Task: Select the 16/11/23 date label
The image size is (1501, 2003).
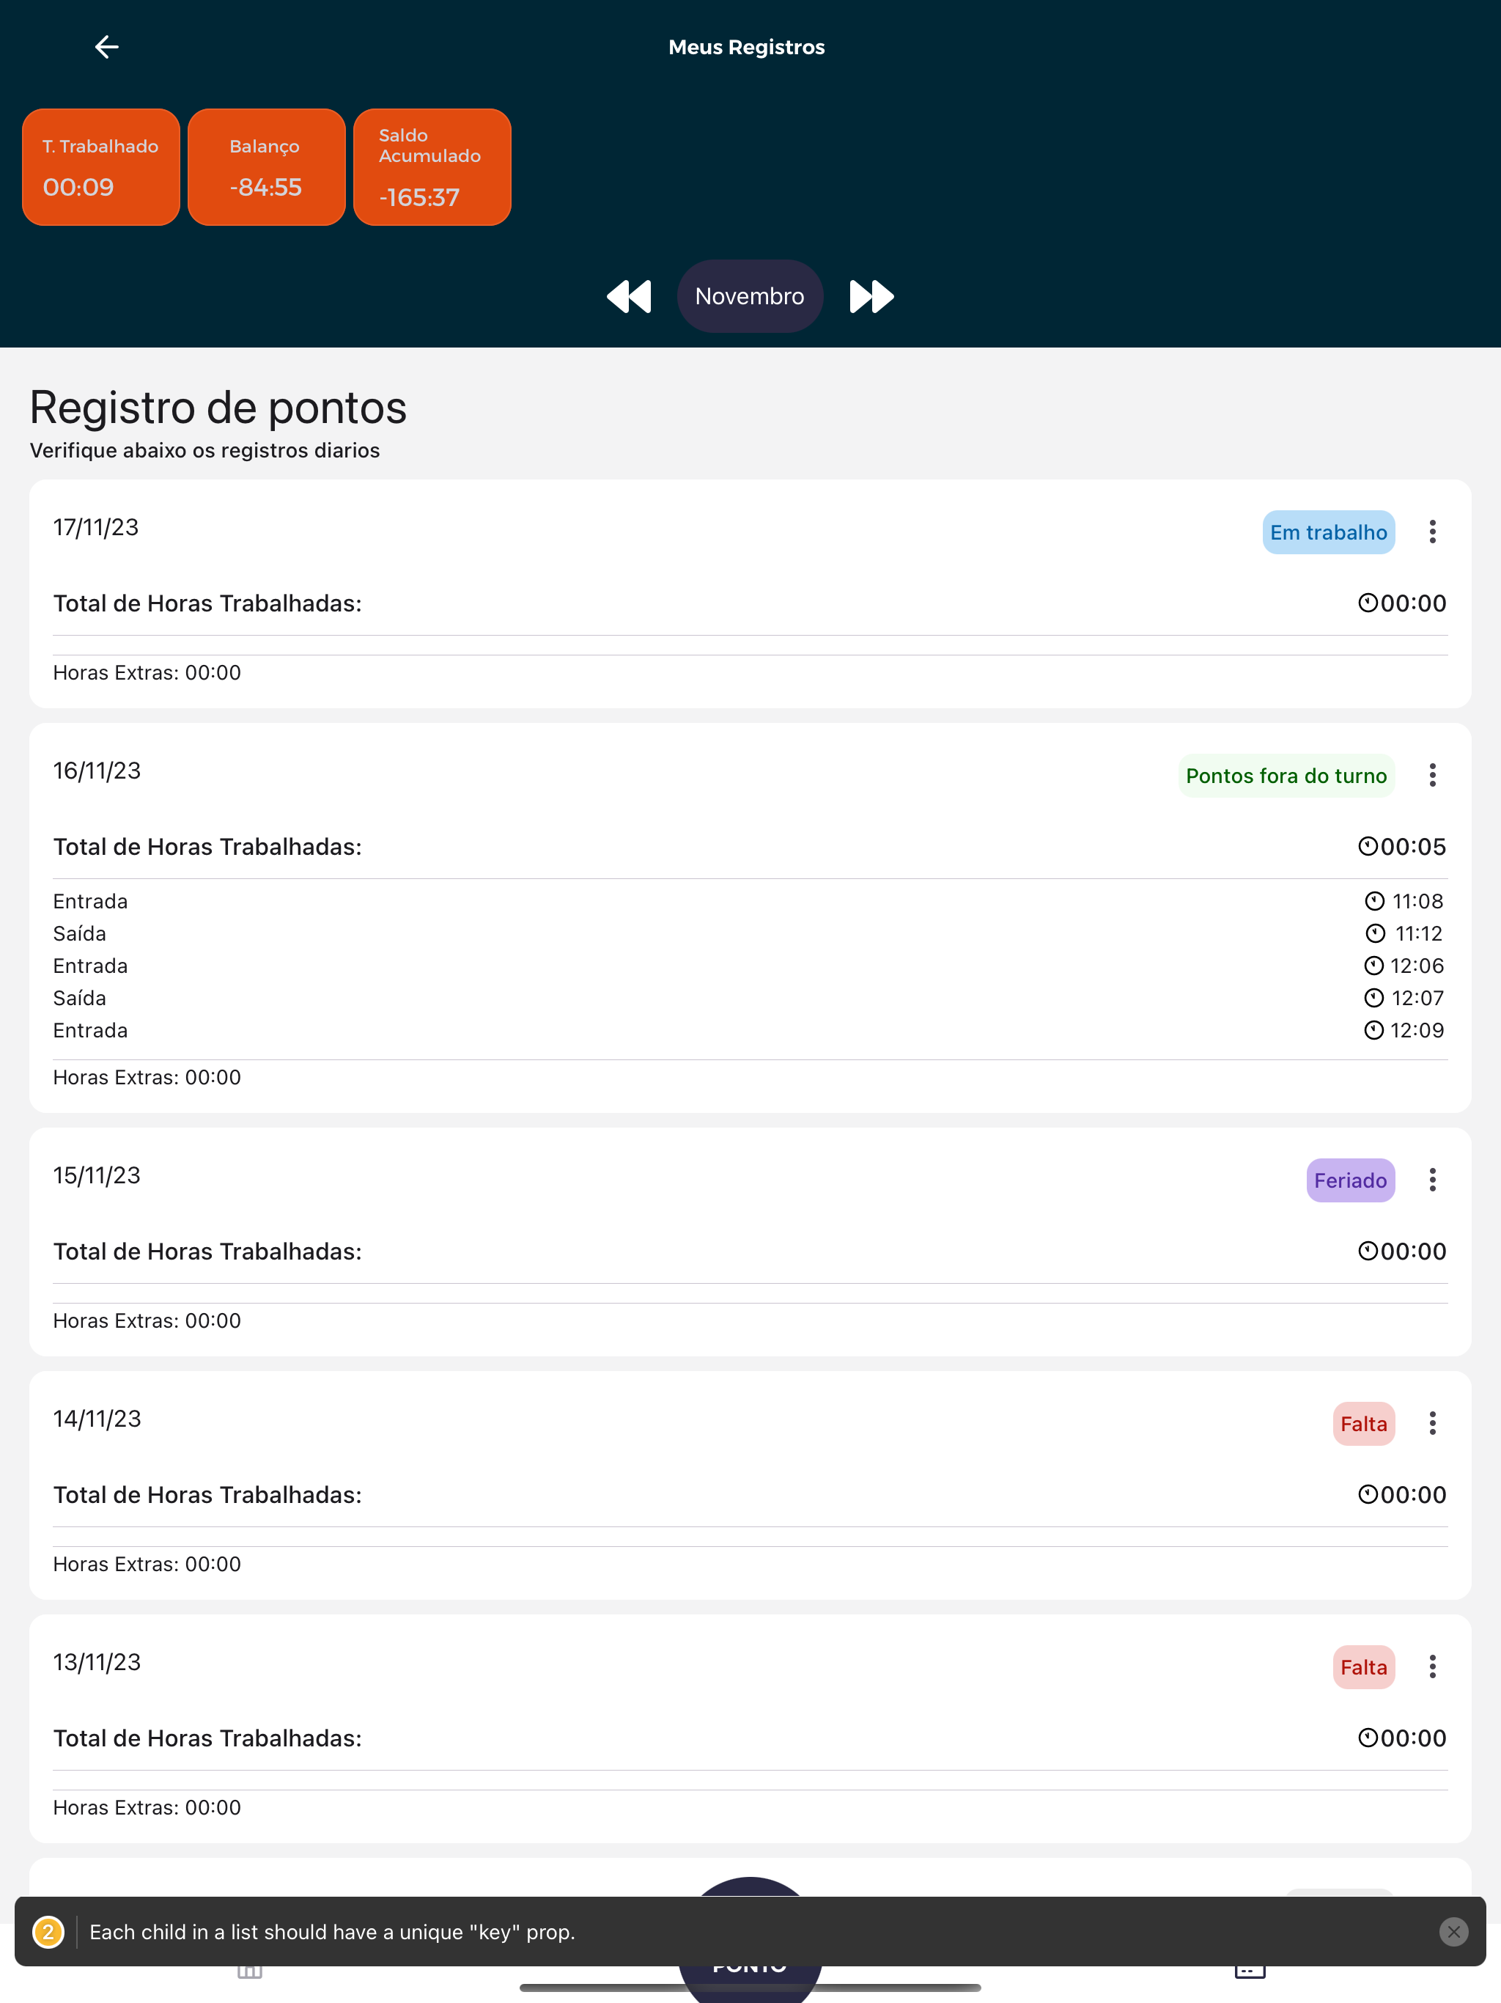Action: point(97,771)
